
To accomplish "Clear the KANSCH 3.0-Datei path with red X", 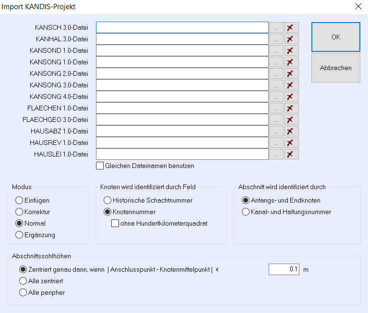I will [291, 27].
